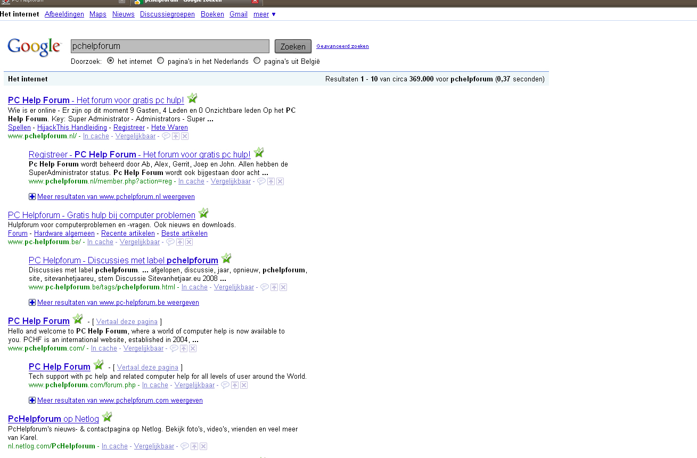Image resolution: width=697 pixels, height=458 pixels.
Task: Click the Zoeken search button
Action: 293,46
